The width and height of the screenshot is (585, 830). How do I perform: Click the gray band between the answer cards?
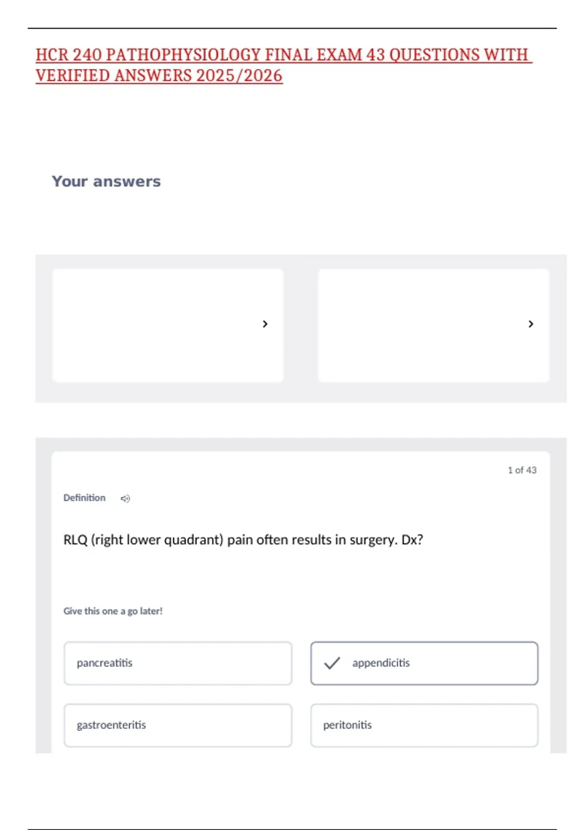300,325
